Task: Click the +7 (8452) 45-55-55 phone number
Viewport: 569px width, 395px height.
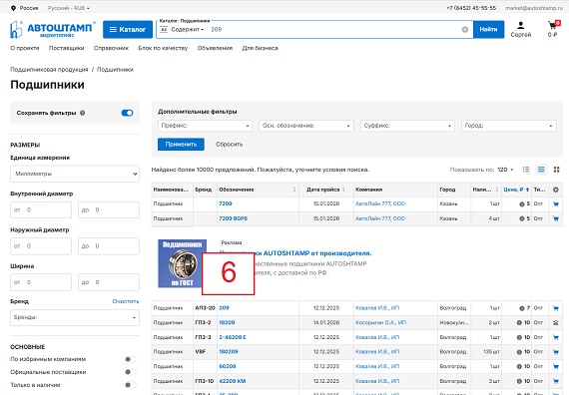Action: (471, 8)
